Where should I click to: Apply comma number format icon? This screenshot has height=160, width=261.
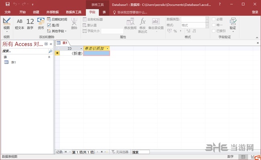click(x=180, y=31)
